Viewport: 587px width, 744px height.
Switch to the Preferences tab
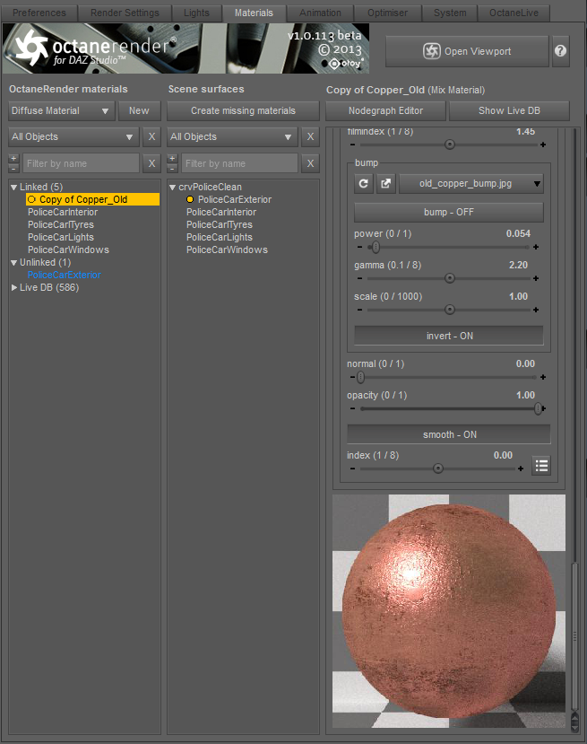click(39, 13)
